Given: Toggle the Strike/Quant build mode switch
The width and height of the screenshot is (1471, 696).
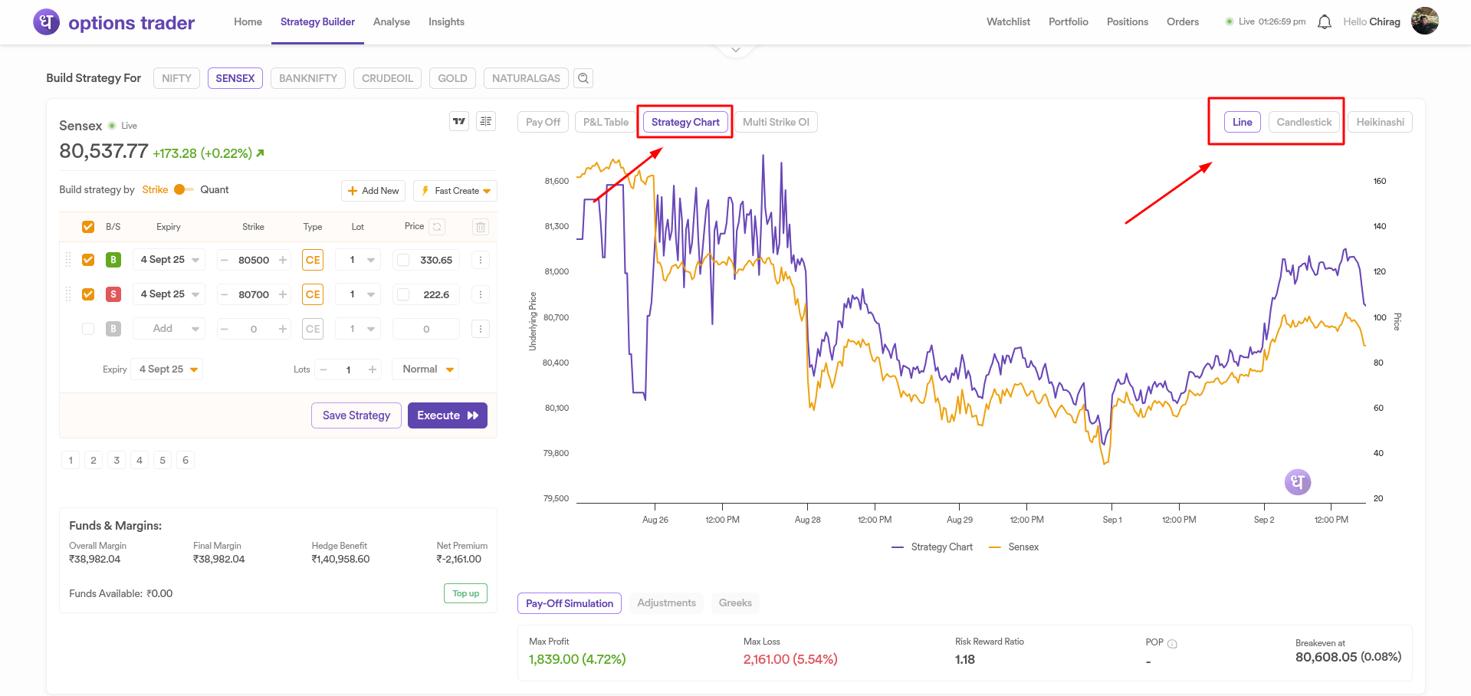Looking at the screenshot, I should point(183,189).
